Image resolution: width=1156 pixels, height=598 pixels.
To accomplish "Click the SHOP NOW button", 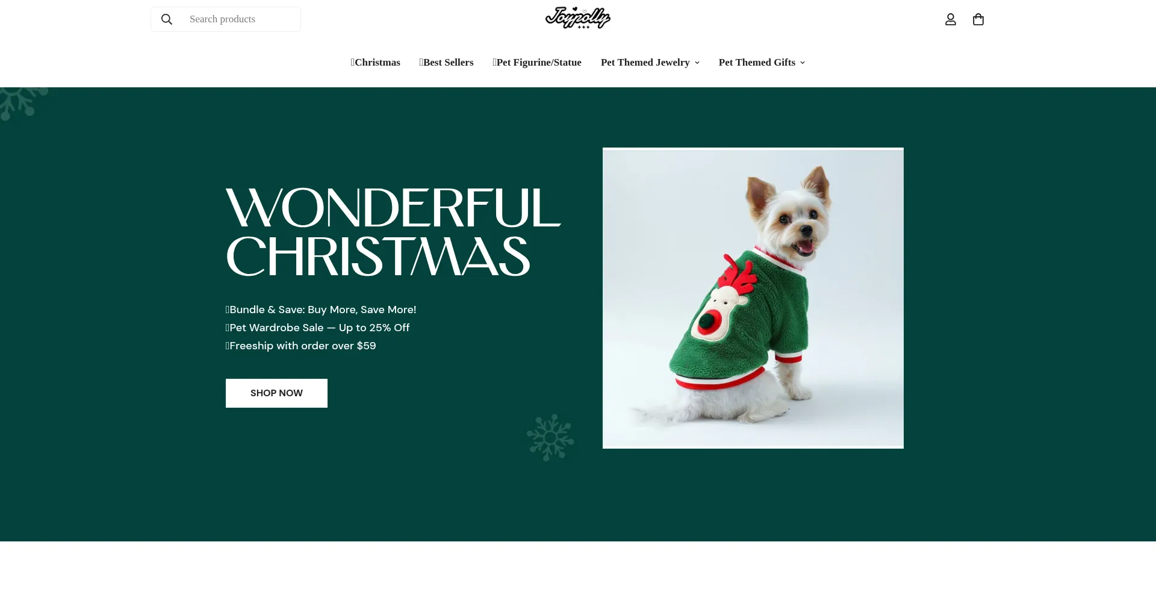I will [x=276, y=393].
